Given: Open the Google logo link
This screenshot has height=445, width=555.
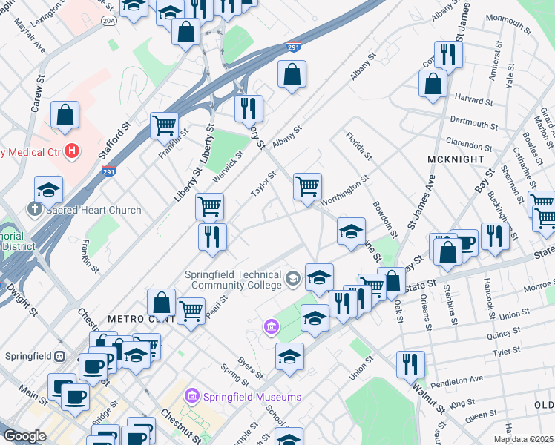Looking at the screenshot, I should click(x=24, y=437).
